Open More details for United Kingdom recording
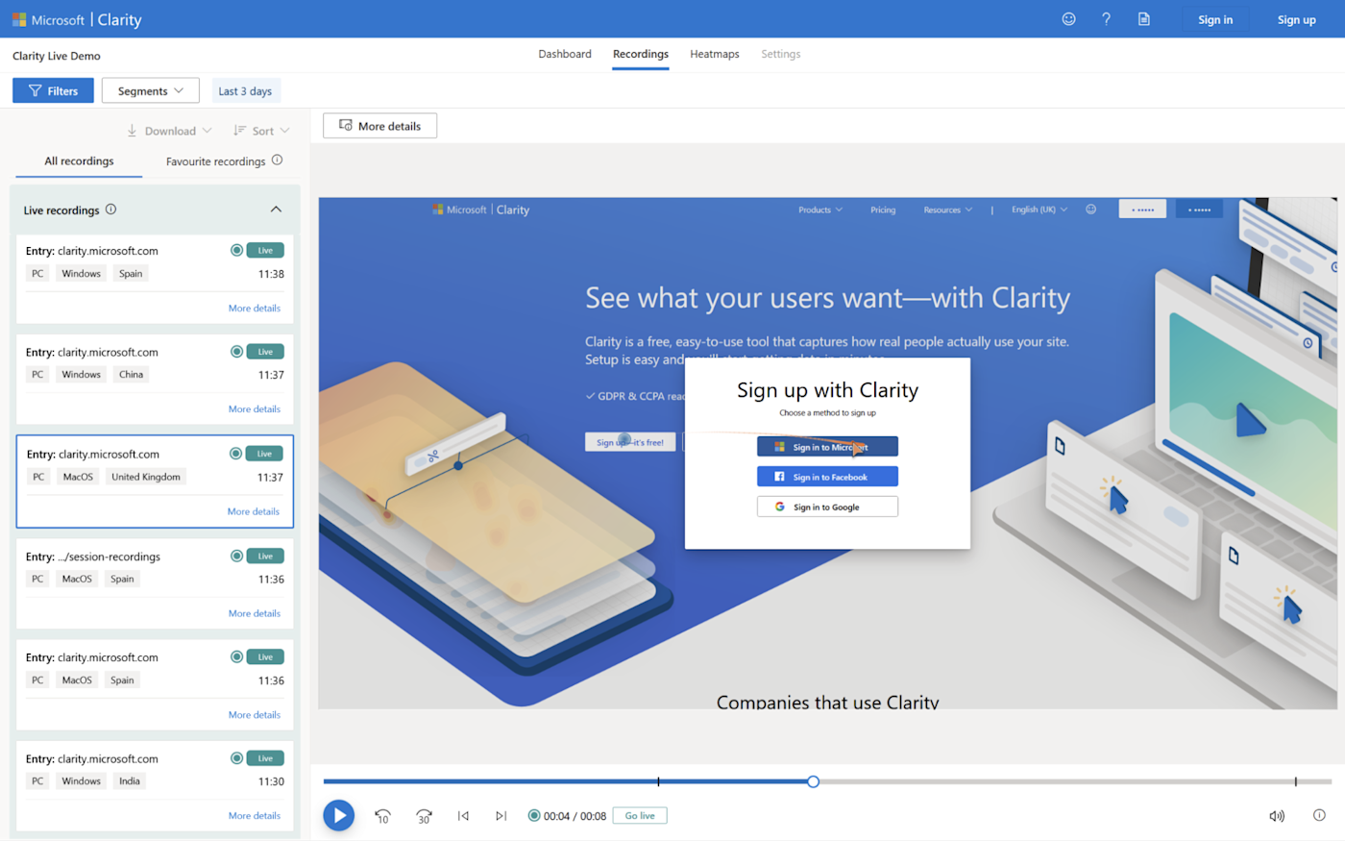 click(x=254, y=511)
